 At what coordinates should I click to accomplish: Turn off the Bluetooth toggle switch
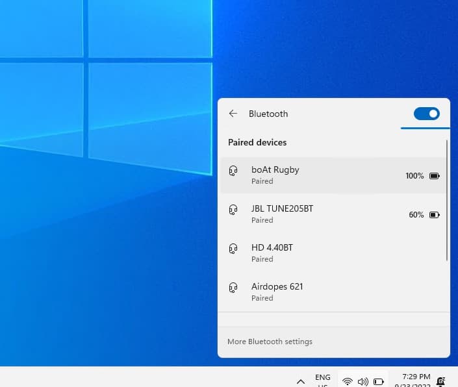coord(426,114)
